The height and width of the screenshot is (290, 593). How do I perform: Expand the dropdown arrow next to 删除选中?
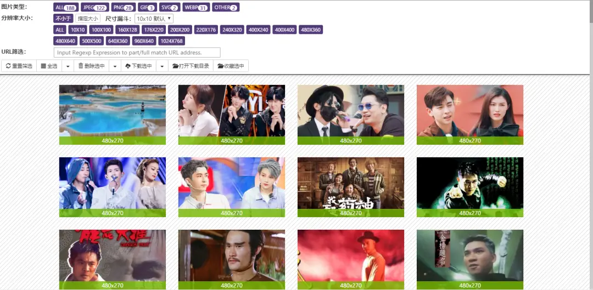tap(115, 66)
